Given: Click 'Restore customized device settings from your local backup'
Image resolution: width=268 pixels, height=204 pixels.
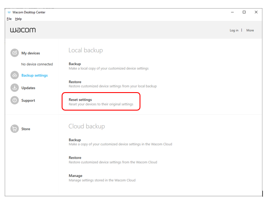Looking at the screenshot, I should point(113,86).
